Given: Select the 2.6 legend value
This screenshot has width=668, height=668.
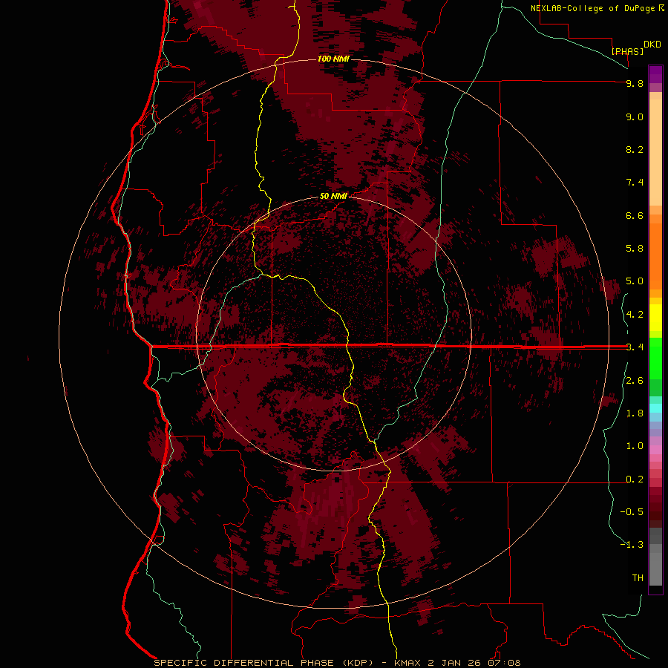Looking at the screenshot, I should pyautogui.click(x=635, y=381).
